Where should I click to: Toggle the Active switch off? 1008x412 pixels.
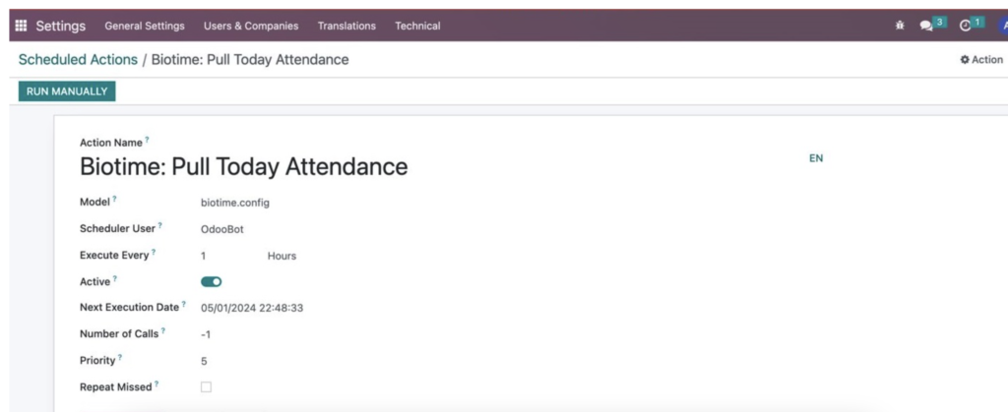(x=212, y=282)
